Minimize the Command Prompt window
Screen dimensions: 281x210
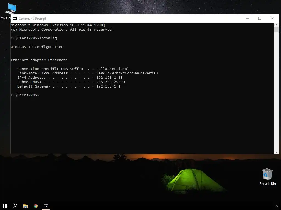248,18
